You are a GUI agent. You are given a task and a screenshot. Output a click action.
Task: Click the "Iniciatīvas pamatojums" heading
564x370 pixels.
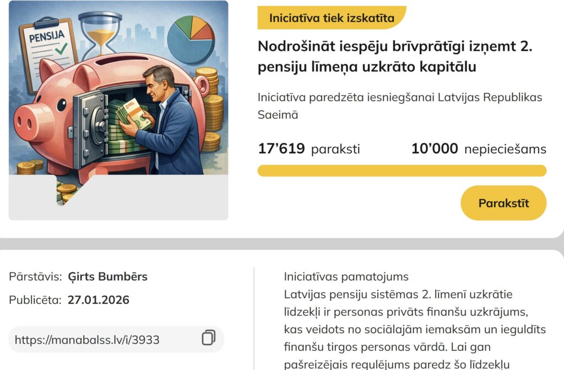point(346,276)
